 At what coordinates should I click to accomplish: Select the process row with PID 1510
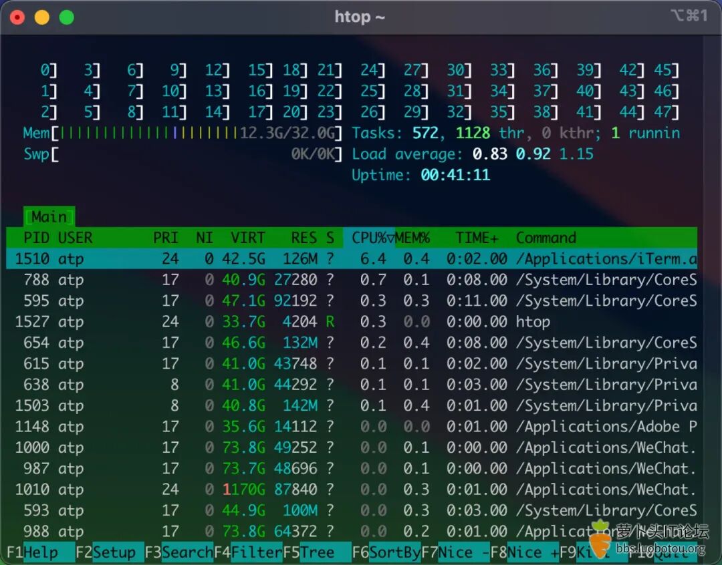coord(352,258)
